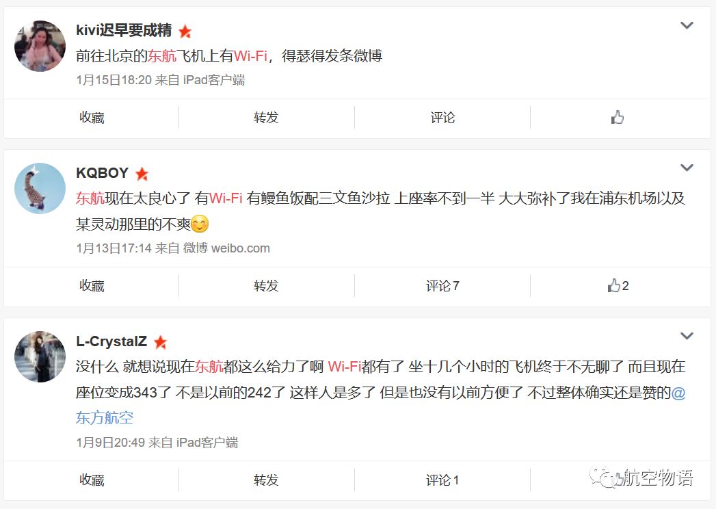Open the KQBOY username link
Screen dimensions: 716x509
[x=103, y=172]
